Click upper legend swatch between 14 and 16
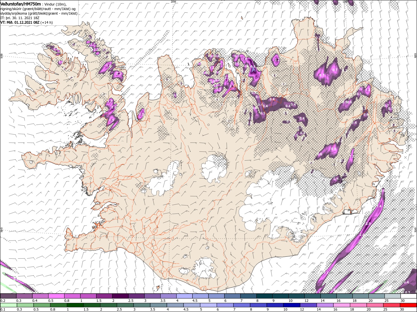 point(328,296)
